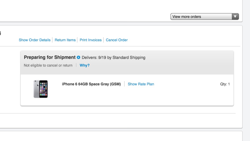Click the iPhone 6 product thumbnail

(x=41, y=89)
